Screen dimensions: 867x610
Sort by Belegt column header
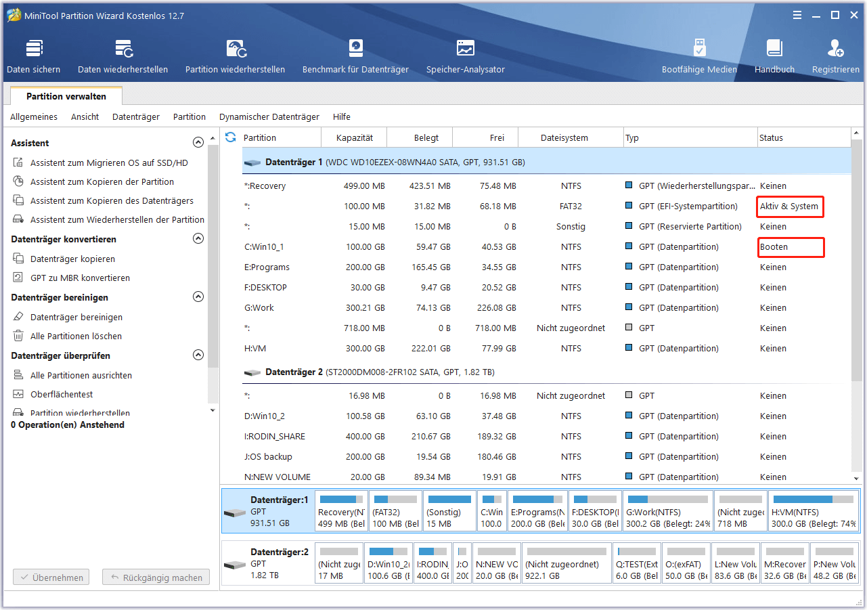click(x=420, y=137)
